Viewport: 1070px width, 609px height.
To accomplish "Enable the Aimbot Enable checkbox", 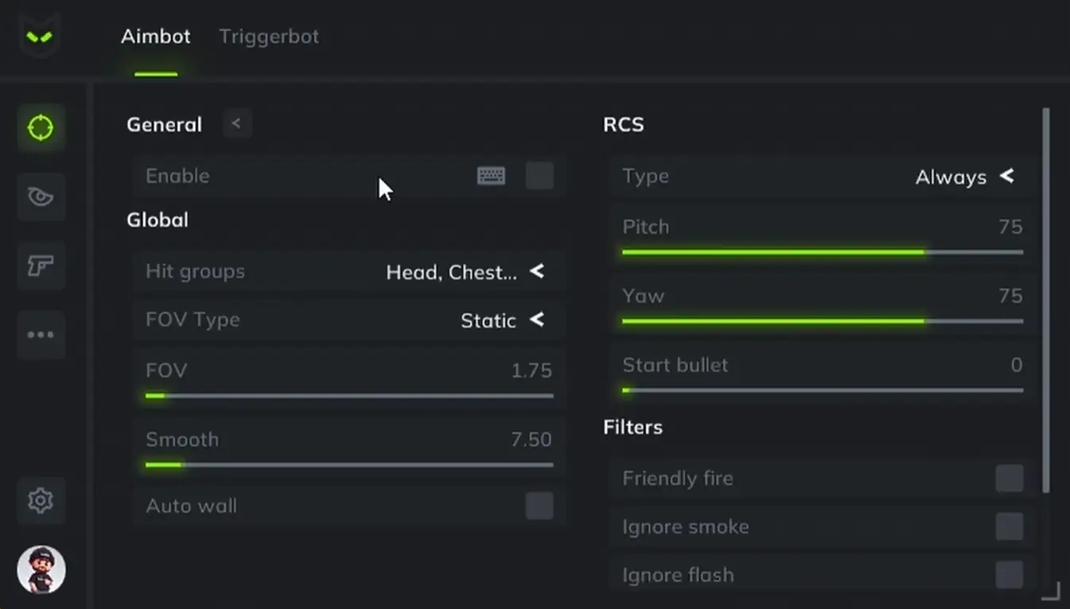I will click(539, 176).
